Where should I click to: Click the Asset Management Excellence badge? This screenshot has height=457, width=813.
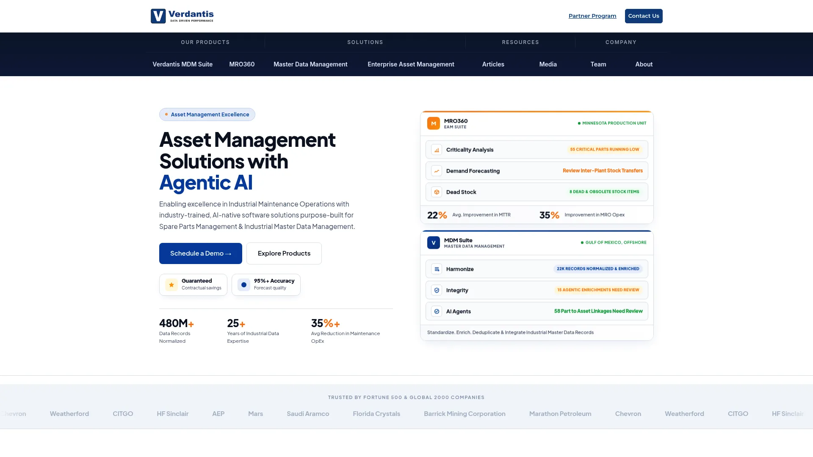coord(207,115)
